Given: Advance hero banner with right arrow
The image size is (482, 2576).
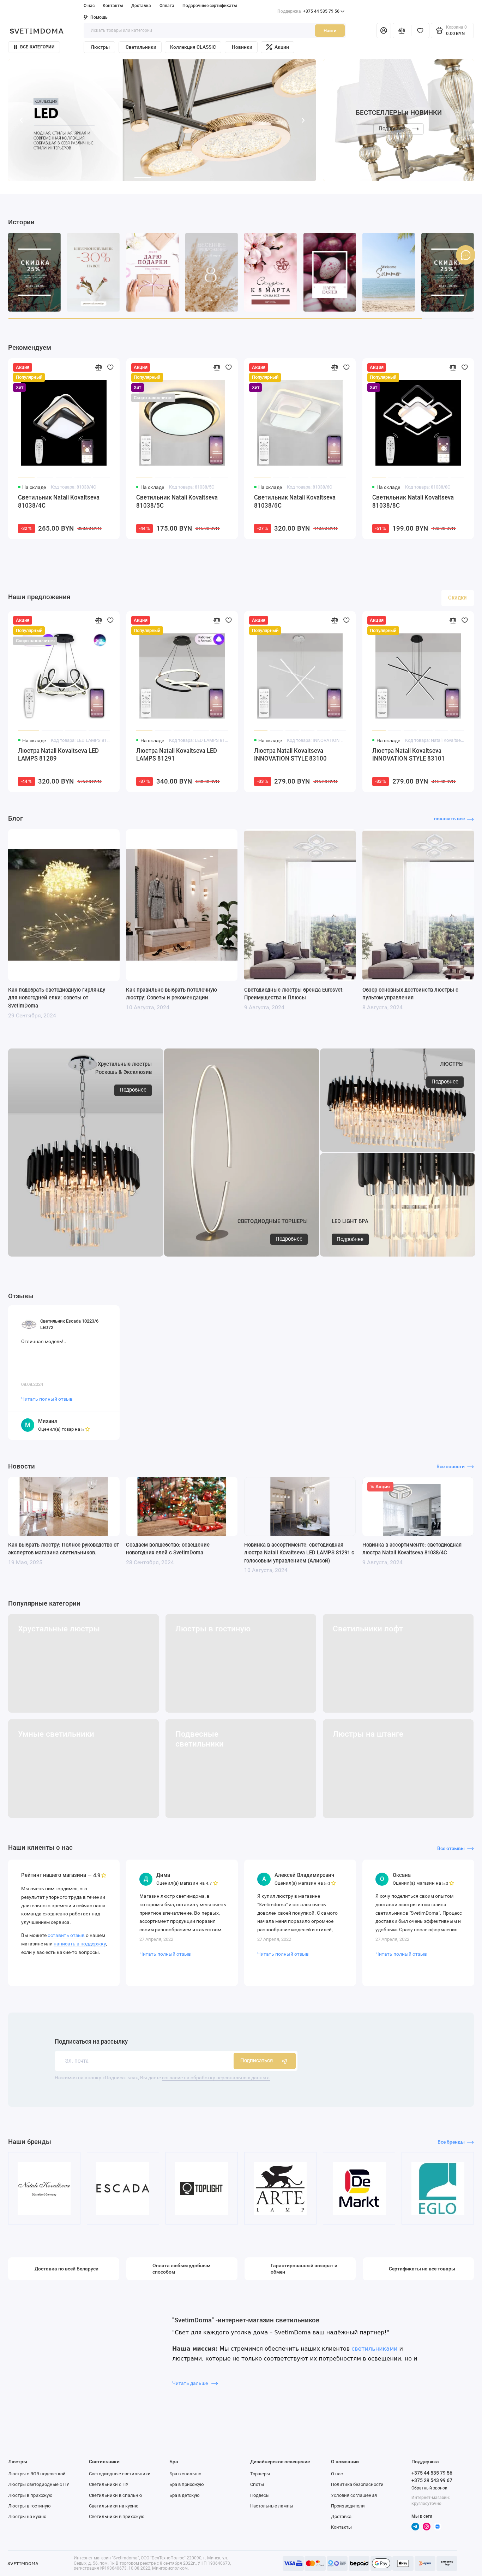Looking at the screenshot, I should point(303,120).
